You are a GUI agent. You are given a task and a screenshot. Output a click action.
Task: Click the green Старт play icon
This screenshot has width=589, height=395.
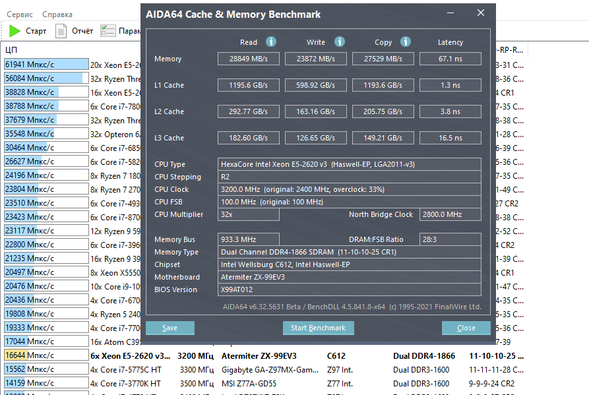[x=15, y=31]
